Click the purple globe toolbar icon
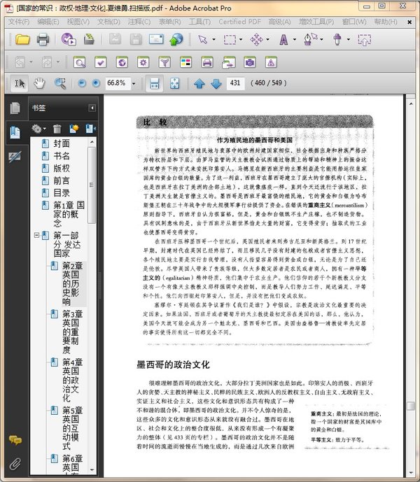 coord(122,62)
